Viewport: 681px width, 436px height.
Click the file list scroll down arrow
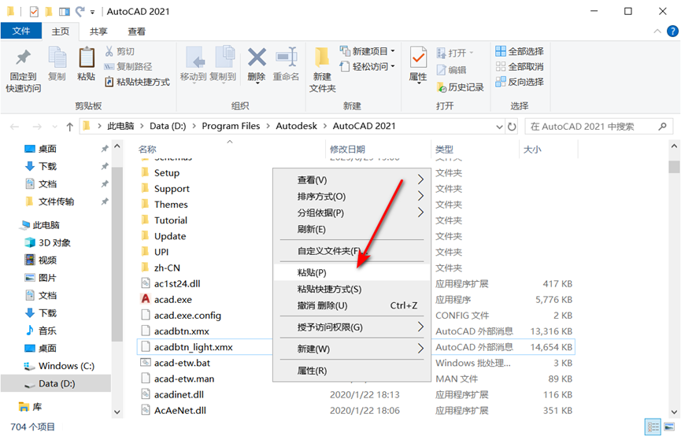click(674, 412)
